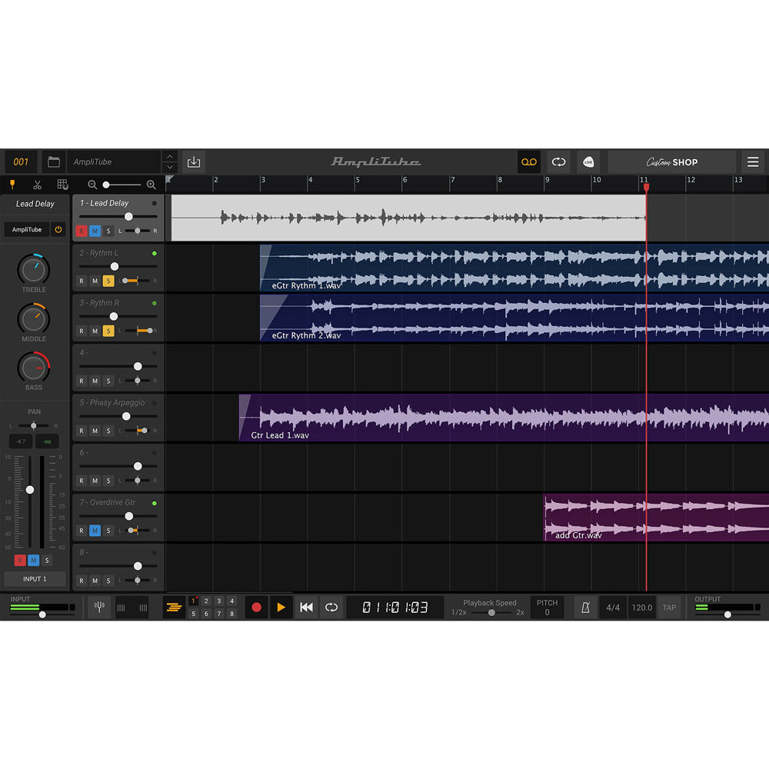Open the looper icon in top bar
Viewport: 769px width, 769px height.
(x=559, y=162)
